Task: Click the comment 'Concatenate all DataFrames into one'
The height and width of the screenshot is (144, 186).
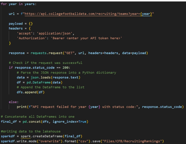Action: [x=38, y=117]
